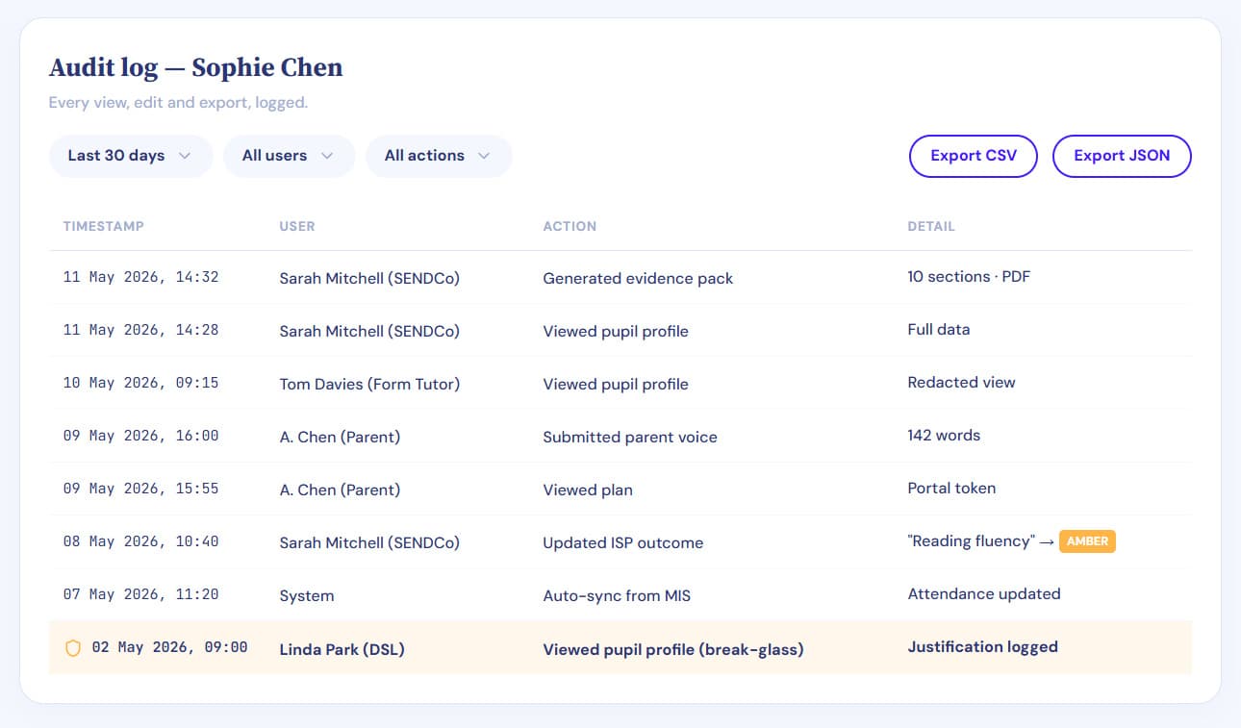
Task: Click the Export CSV button
Action: coord(974,156)
